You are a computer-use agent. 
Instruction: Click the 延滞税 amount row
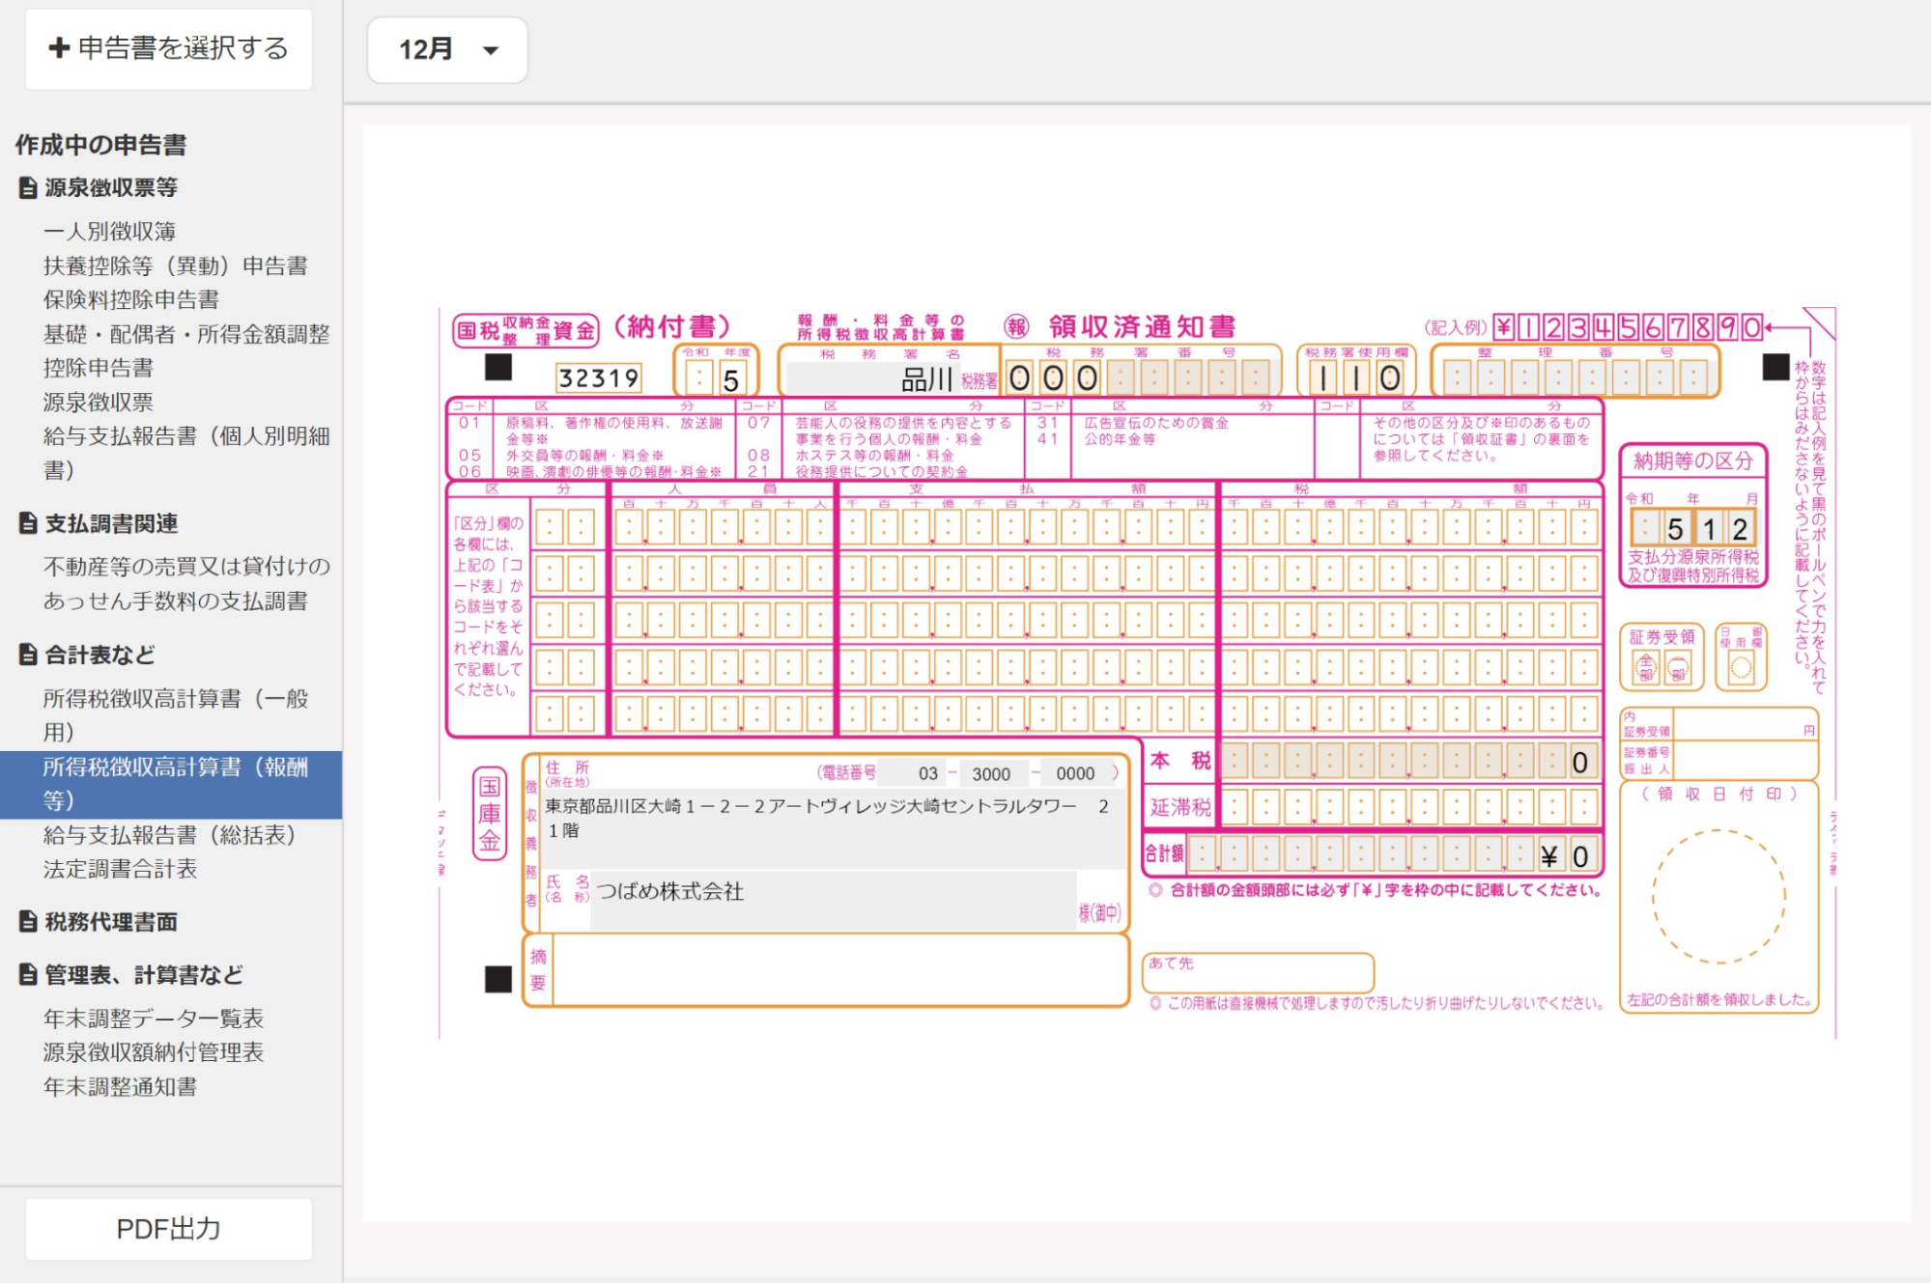tap(1409, 807)
